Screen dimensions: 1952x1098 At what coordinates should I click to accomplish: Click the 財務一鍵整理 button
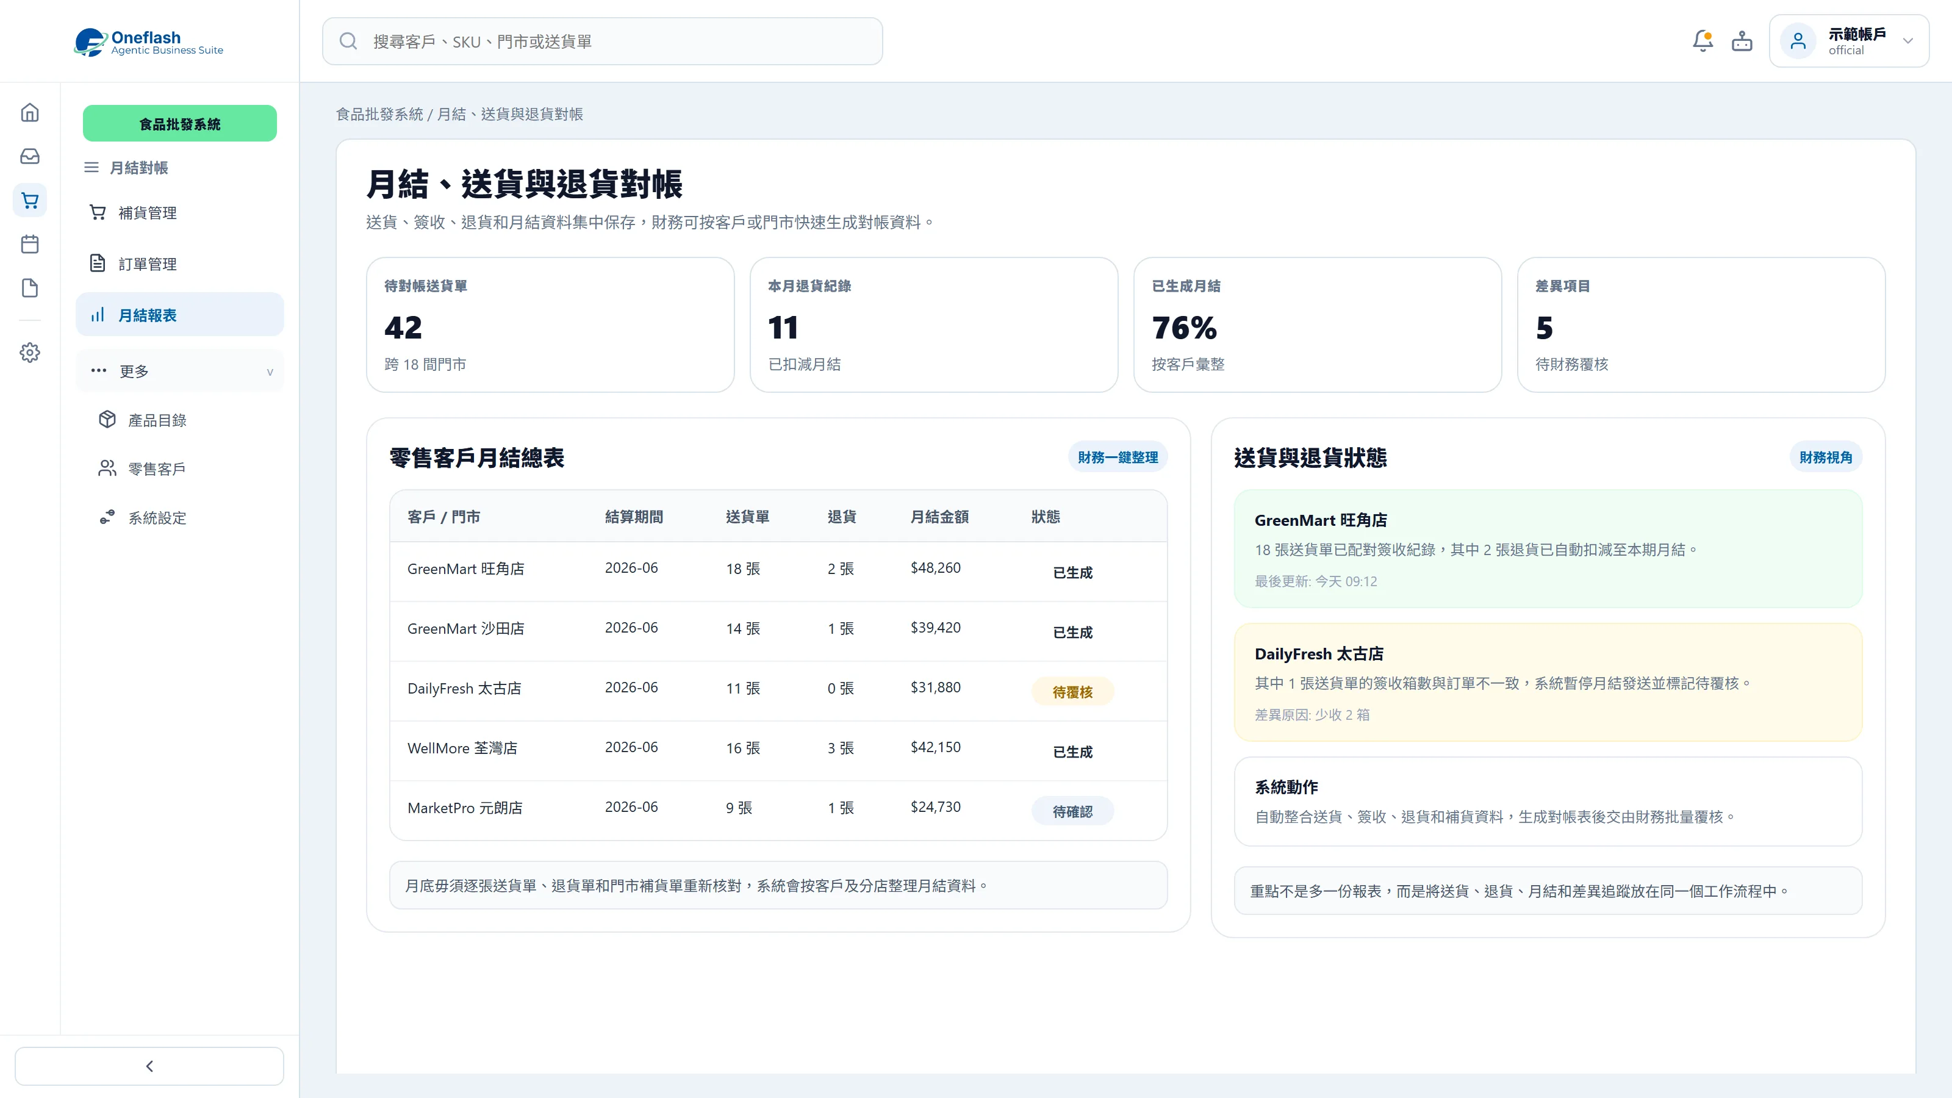1118,457
